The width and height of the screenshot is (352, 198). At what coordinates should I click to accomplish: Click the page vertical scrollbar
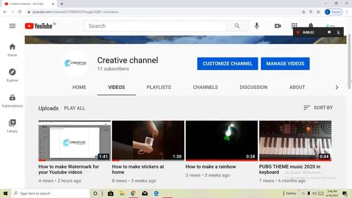349,62
